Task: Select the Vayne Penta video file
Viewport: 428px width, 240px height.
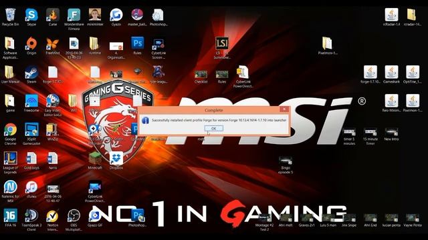Action: pyautogui.click(x=412, y=221)
